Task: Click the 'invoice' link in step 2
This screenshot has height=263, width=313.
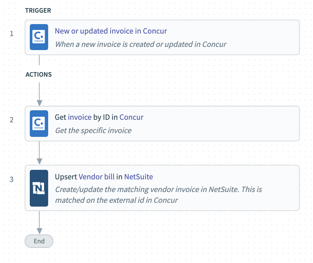Action: coord(80,117)
